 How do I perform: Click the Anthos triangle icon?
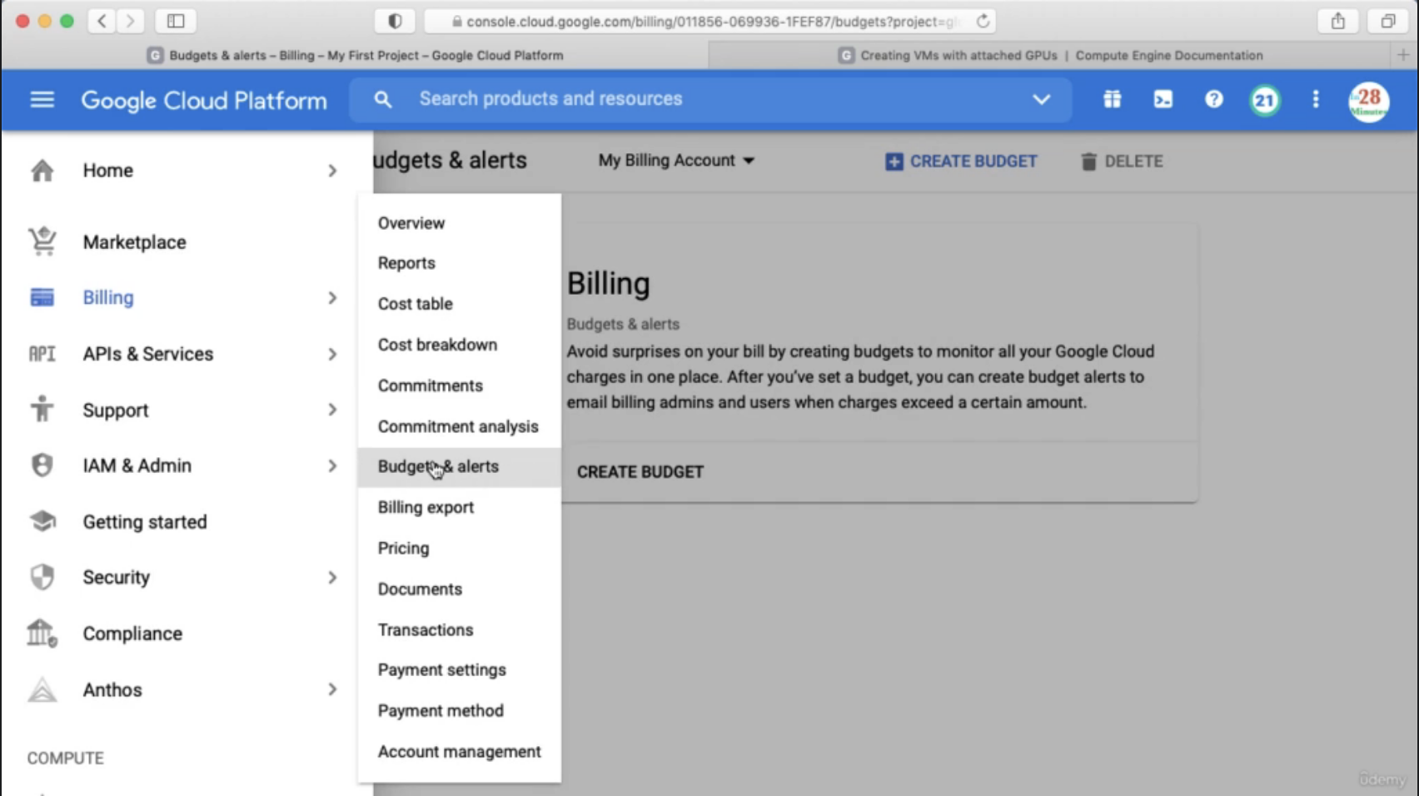click(42, 689)
